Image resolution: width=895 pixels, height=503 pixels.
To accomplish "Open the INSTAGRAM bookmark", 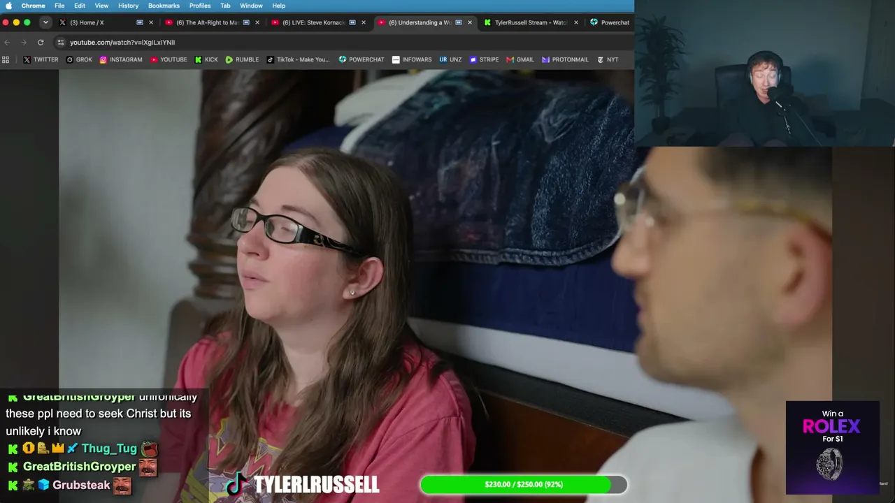I will pyautogui.click(x=121, y=59).
